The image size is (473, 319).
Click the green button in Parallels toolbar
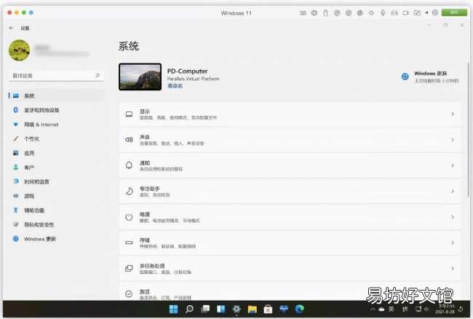[x=454, y=12]
